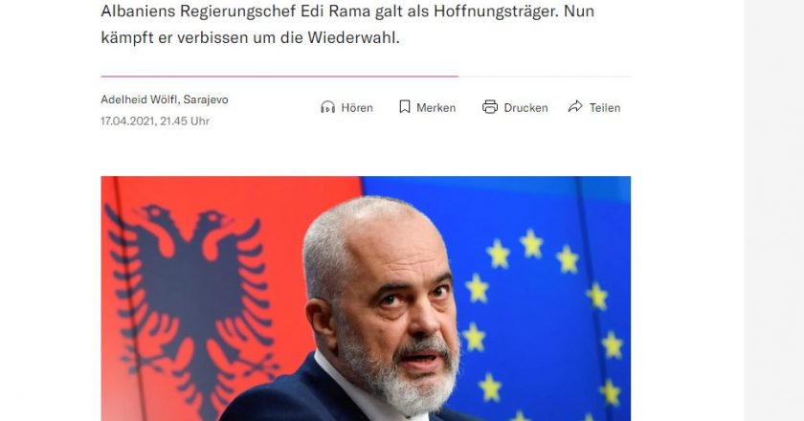Viewport: 804px width, 421px height.
Task: Select the Merken text label
Action: click(435, 108)
